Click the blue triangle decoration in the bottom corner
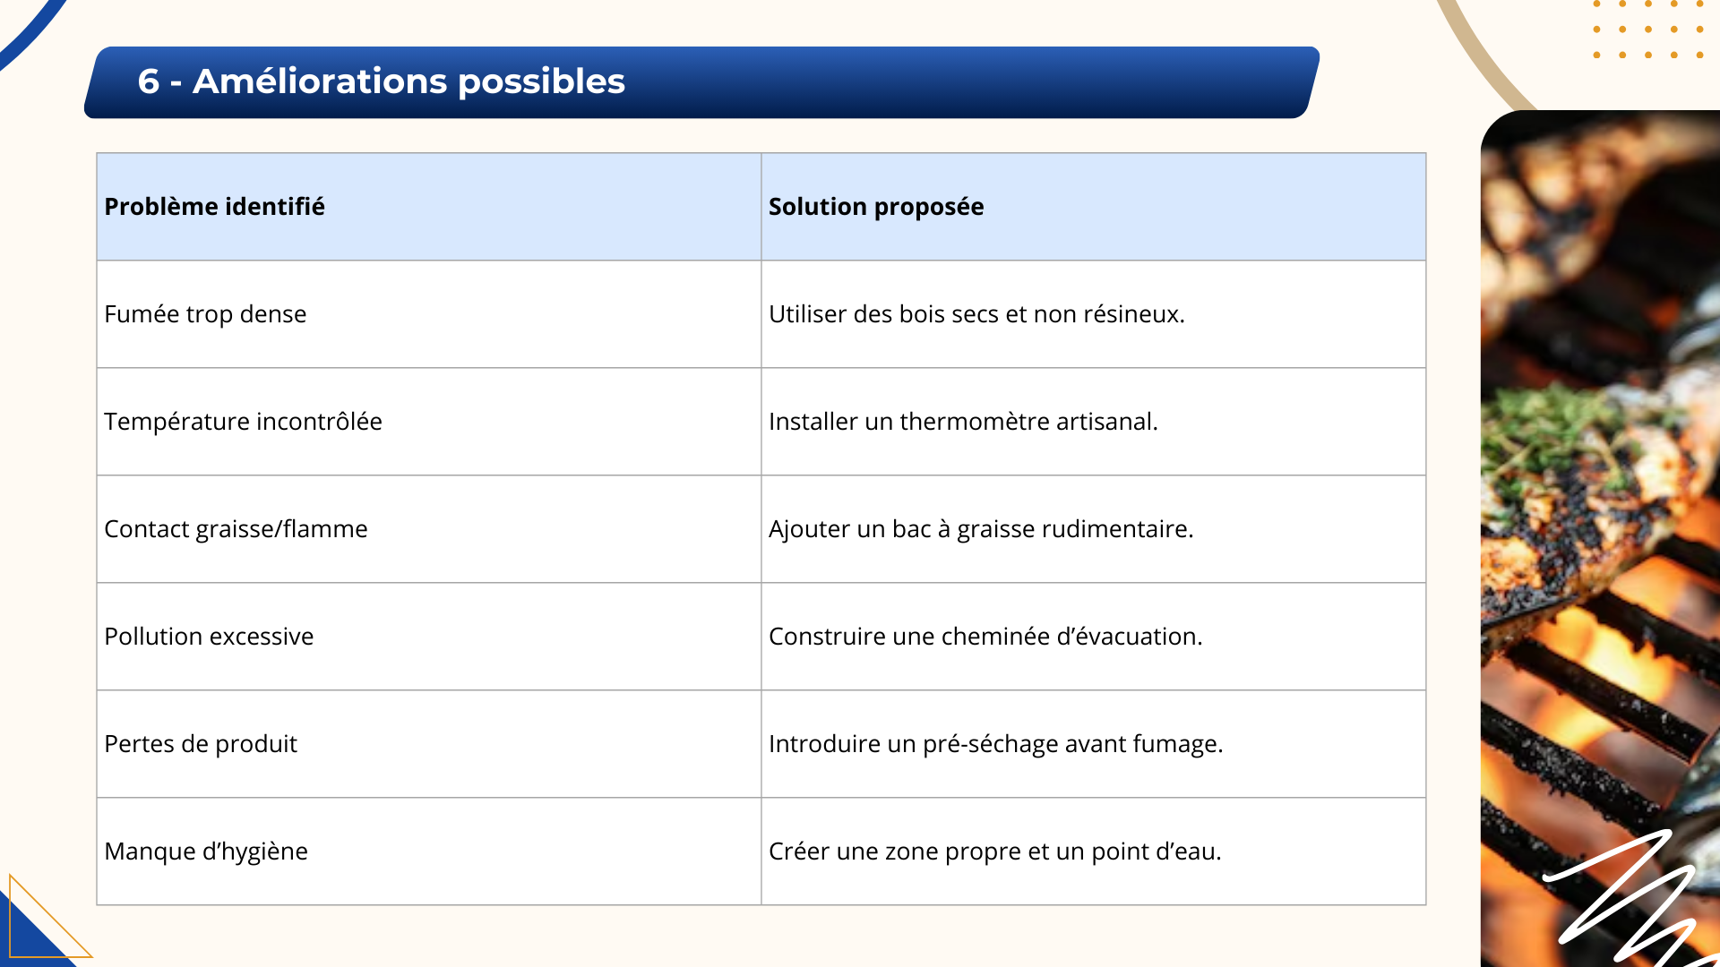This screenshot has width=1720, height=967. [x=36, y=927]
